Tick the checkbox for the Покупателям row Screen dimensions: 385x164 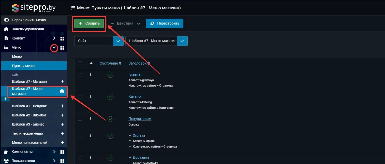(80, 119)
